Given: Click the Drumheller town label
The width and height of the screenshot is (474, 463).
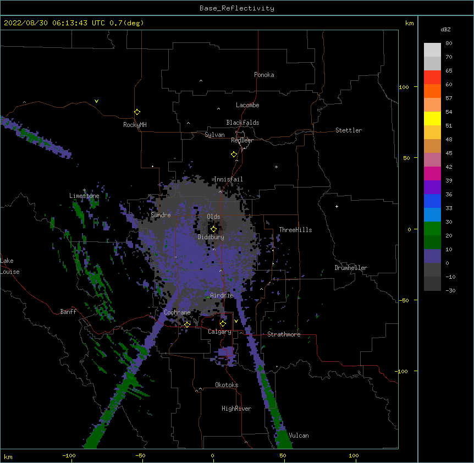Looking at the screenshot, I should (x=351, y=268).
